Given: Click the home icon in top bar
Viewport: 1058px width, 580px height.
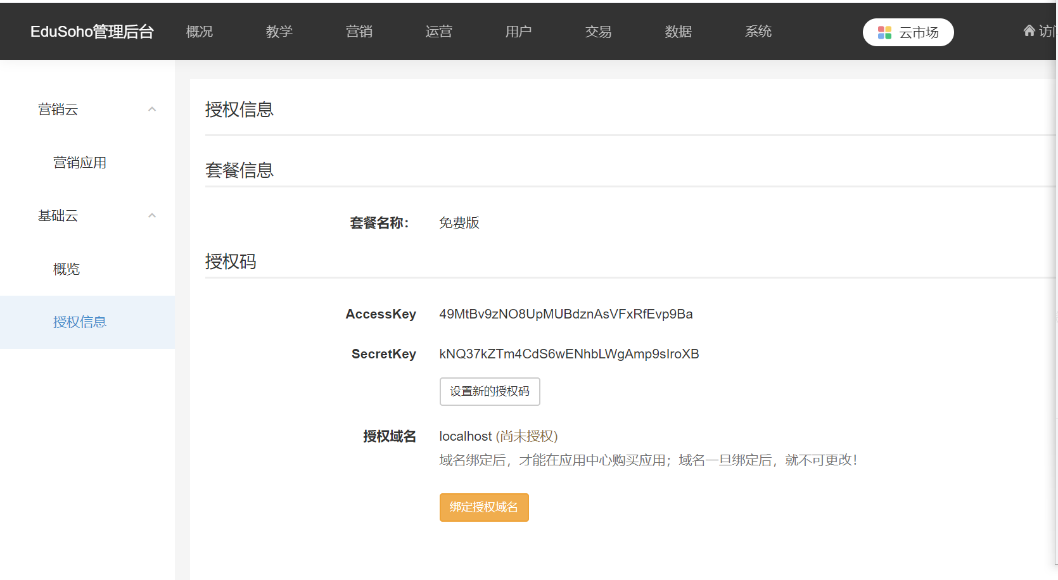Looking at the screenshot, I should (x=1029, y=30).
